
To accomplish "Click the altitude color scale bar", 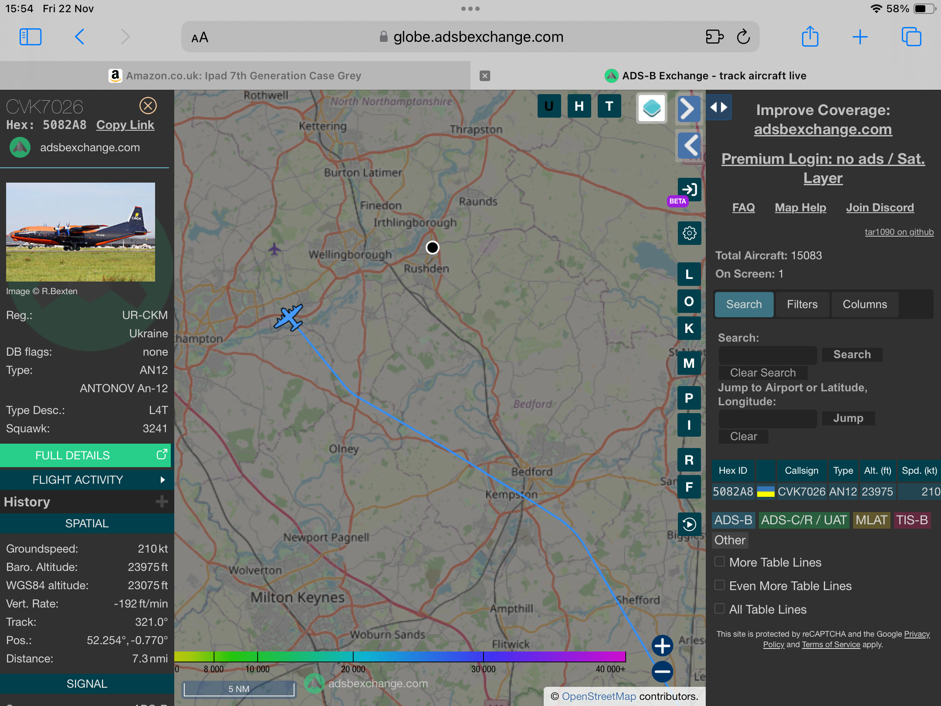I will (x=400, y=657).
